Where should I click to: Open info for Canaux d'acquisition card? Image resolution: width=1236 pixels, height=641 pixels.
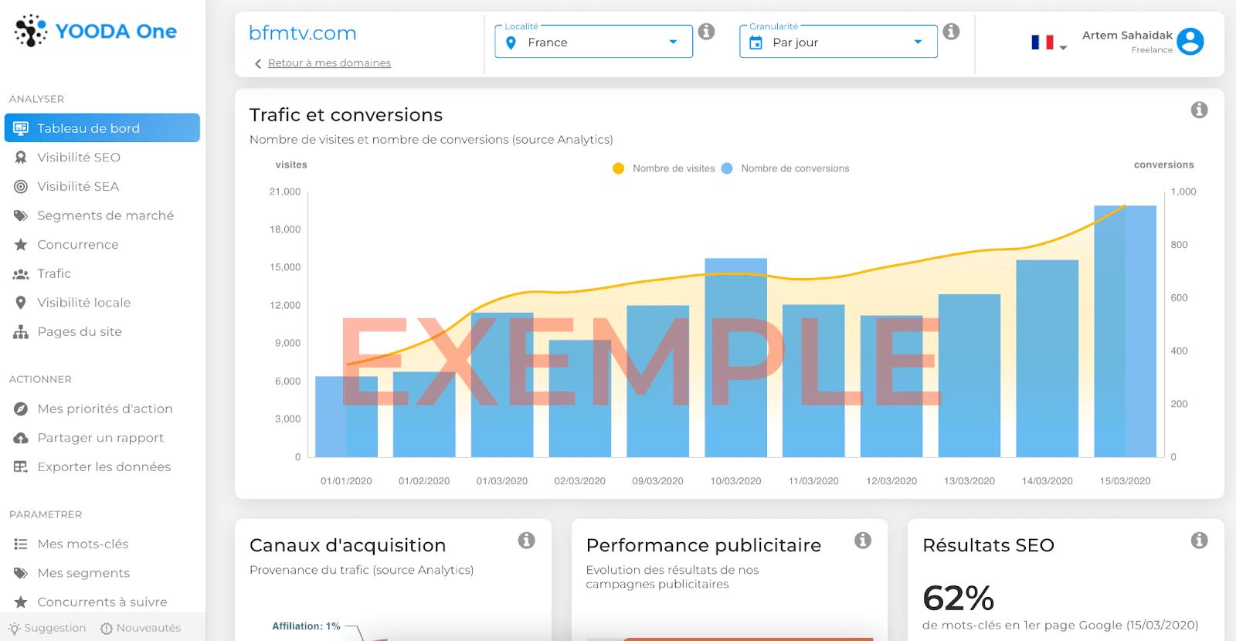point(526,541)
